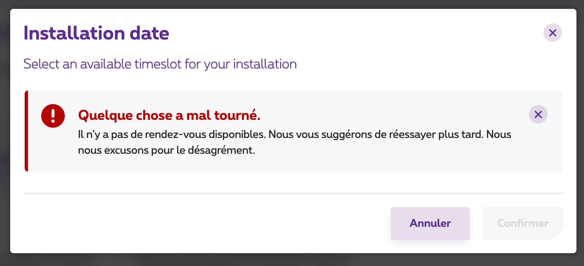The image size is (584, 266).
Task: Click the "nous excusons pour le désagrément" line
Action: [x=166, y=150]
